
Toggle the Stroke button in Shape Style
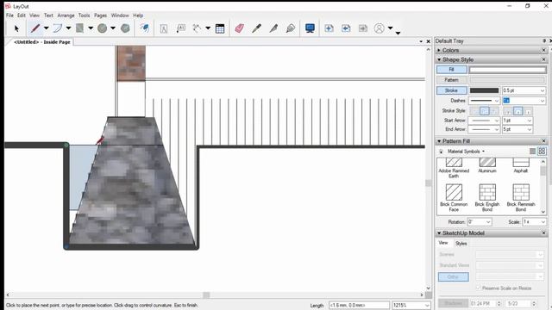click(x=452, y=90)
